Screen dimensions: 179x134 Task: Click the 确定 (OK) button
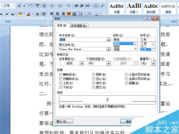(127, 121)
